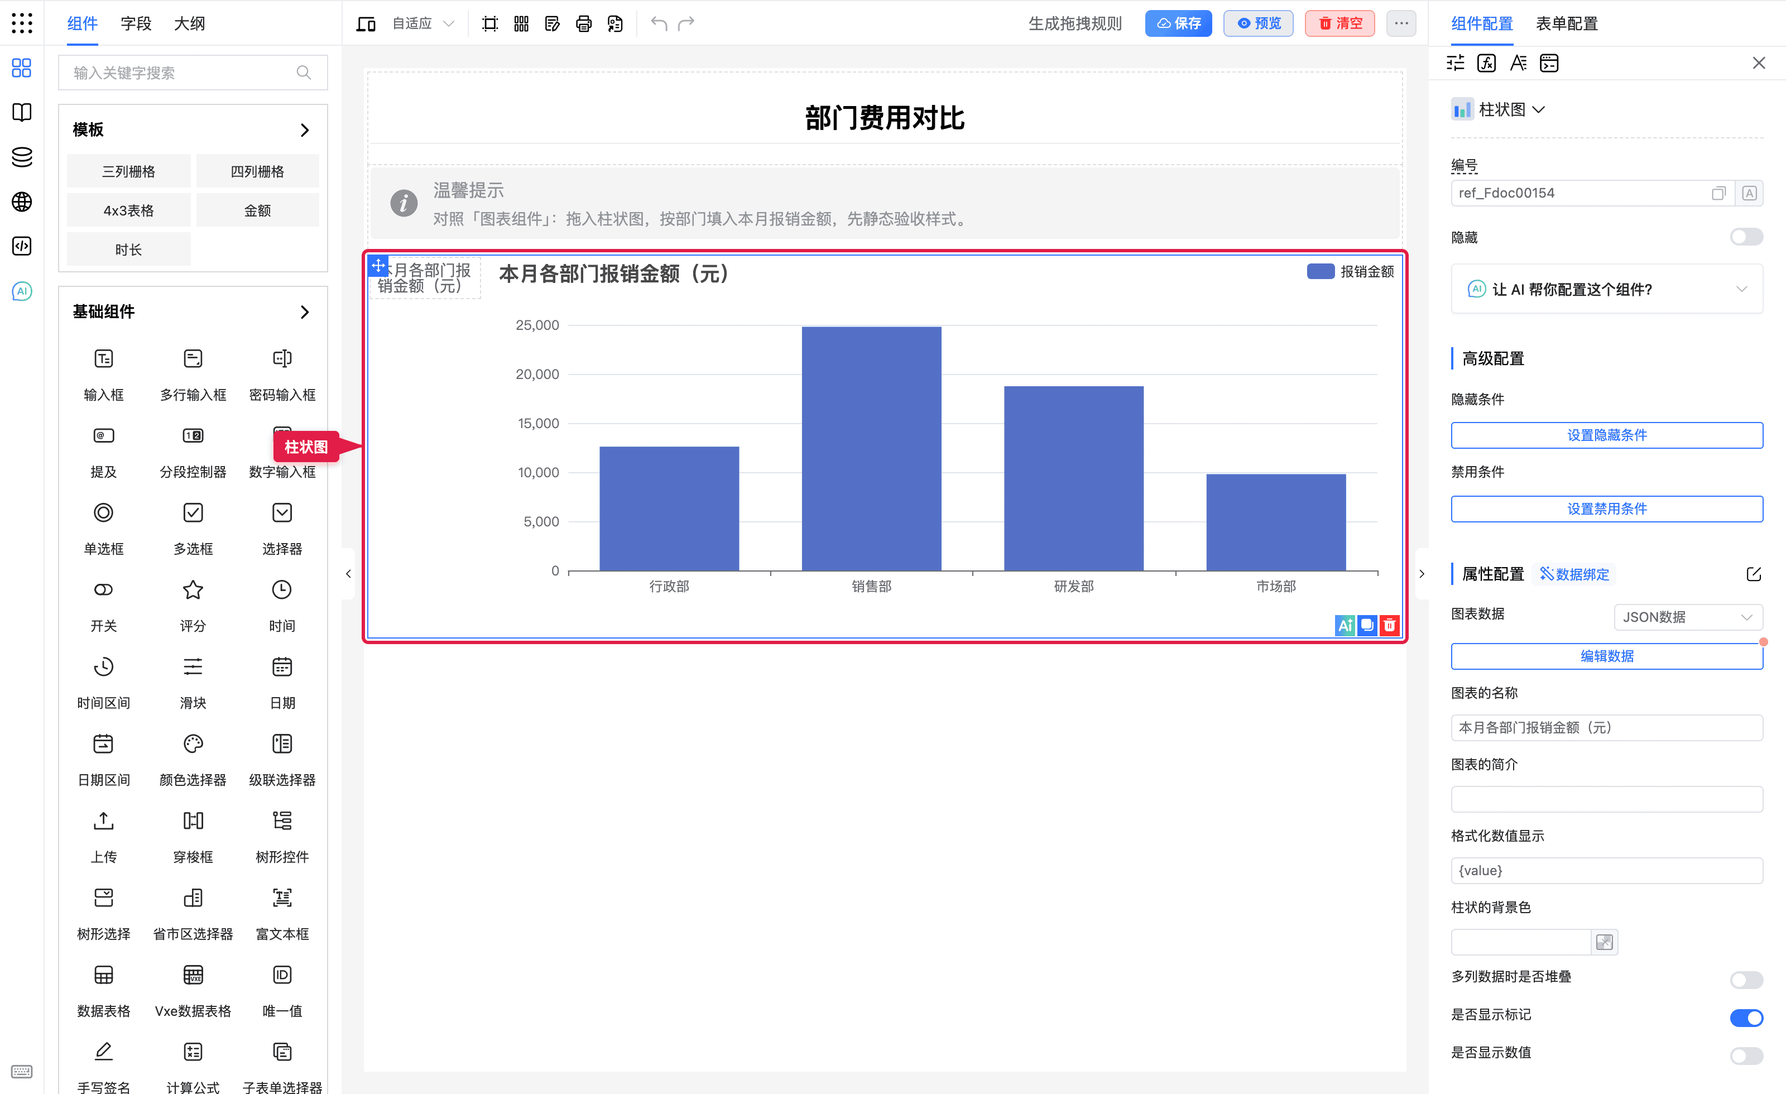Disable the 是否显示标记 switch

click(x=1747, y=1018)
